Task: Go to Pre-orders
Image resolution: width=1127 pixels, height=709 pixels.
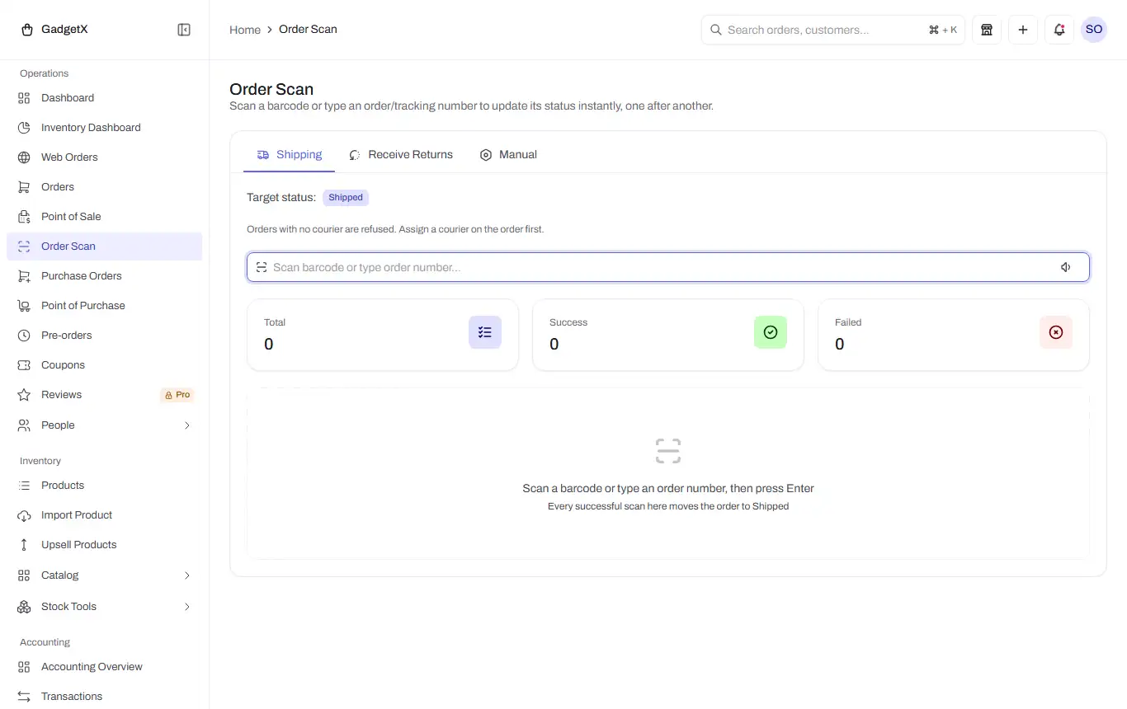Action: tap(104, 336)
